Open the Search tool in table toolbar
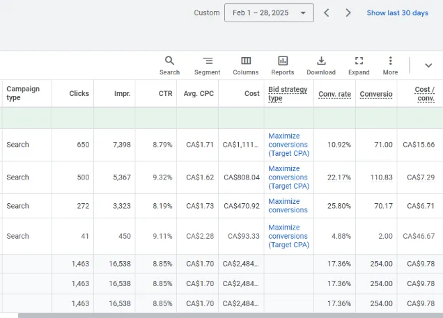Screen dimensions: 443x318 [169, 65]
